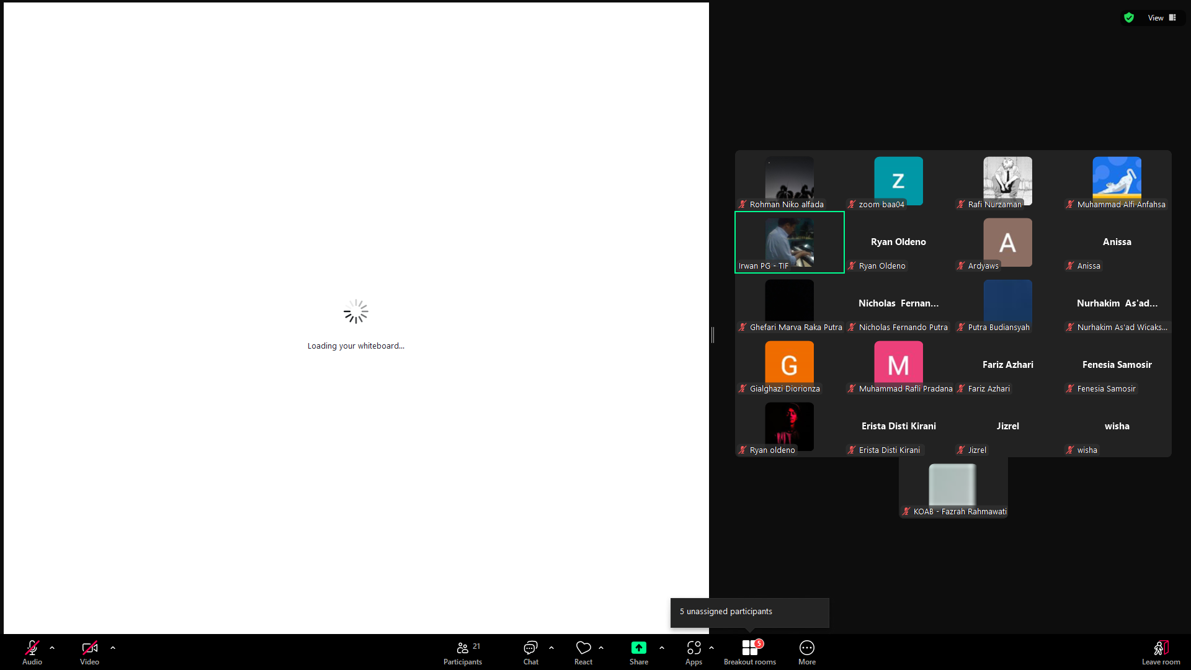This screenshot has height=670, width=1191.
Task: Click muted mic icon on Gialghazi Diorionza
Action: (743, 389)
